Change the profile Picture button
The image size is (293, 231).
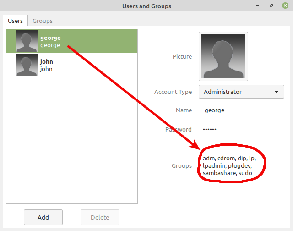click(223, 56)
